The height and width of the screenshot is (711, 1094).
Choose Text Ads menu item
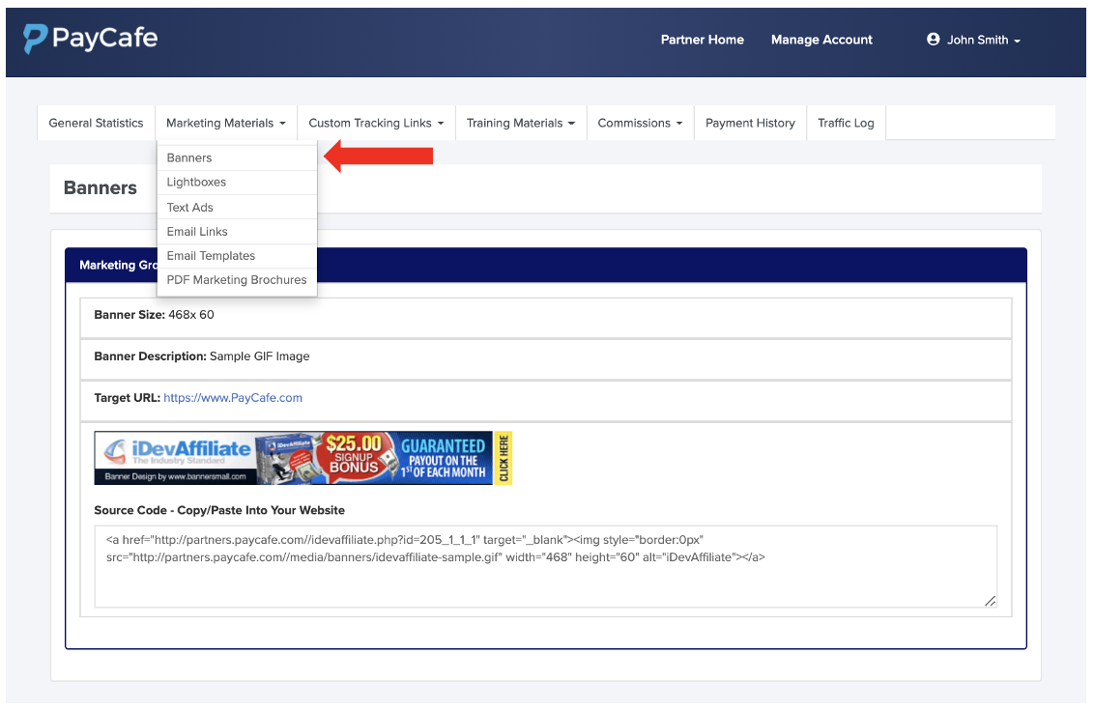pos(237,208)
